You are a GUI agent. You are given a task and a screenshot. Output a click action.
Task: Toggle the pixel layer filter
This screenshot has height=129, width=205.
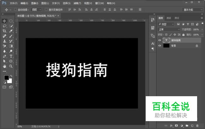click(178, 24)
